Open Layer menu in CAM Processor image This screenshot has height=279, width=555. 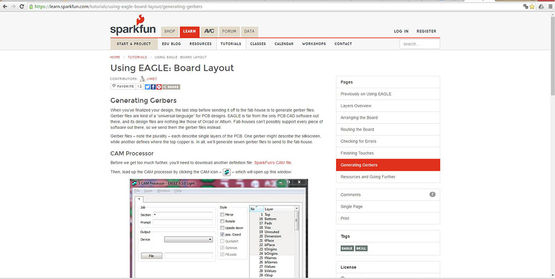tap(148, 191)
